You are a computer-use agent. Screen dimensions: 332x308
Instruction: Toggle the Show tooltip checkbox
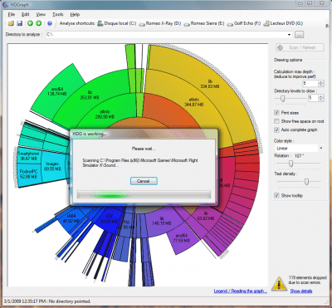pyautogui.click(x=276, y=195)
